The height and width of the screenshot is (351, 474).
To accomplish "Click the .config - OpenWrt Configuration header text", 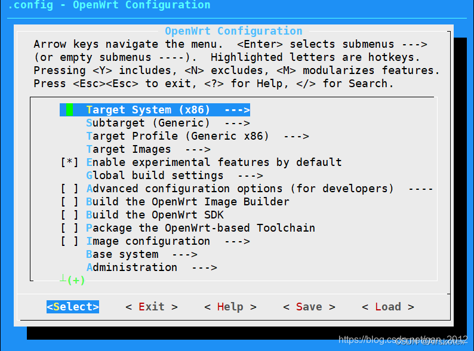I will pyautogui.click(x=109, y=5).
